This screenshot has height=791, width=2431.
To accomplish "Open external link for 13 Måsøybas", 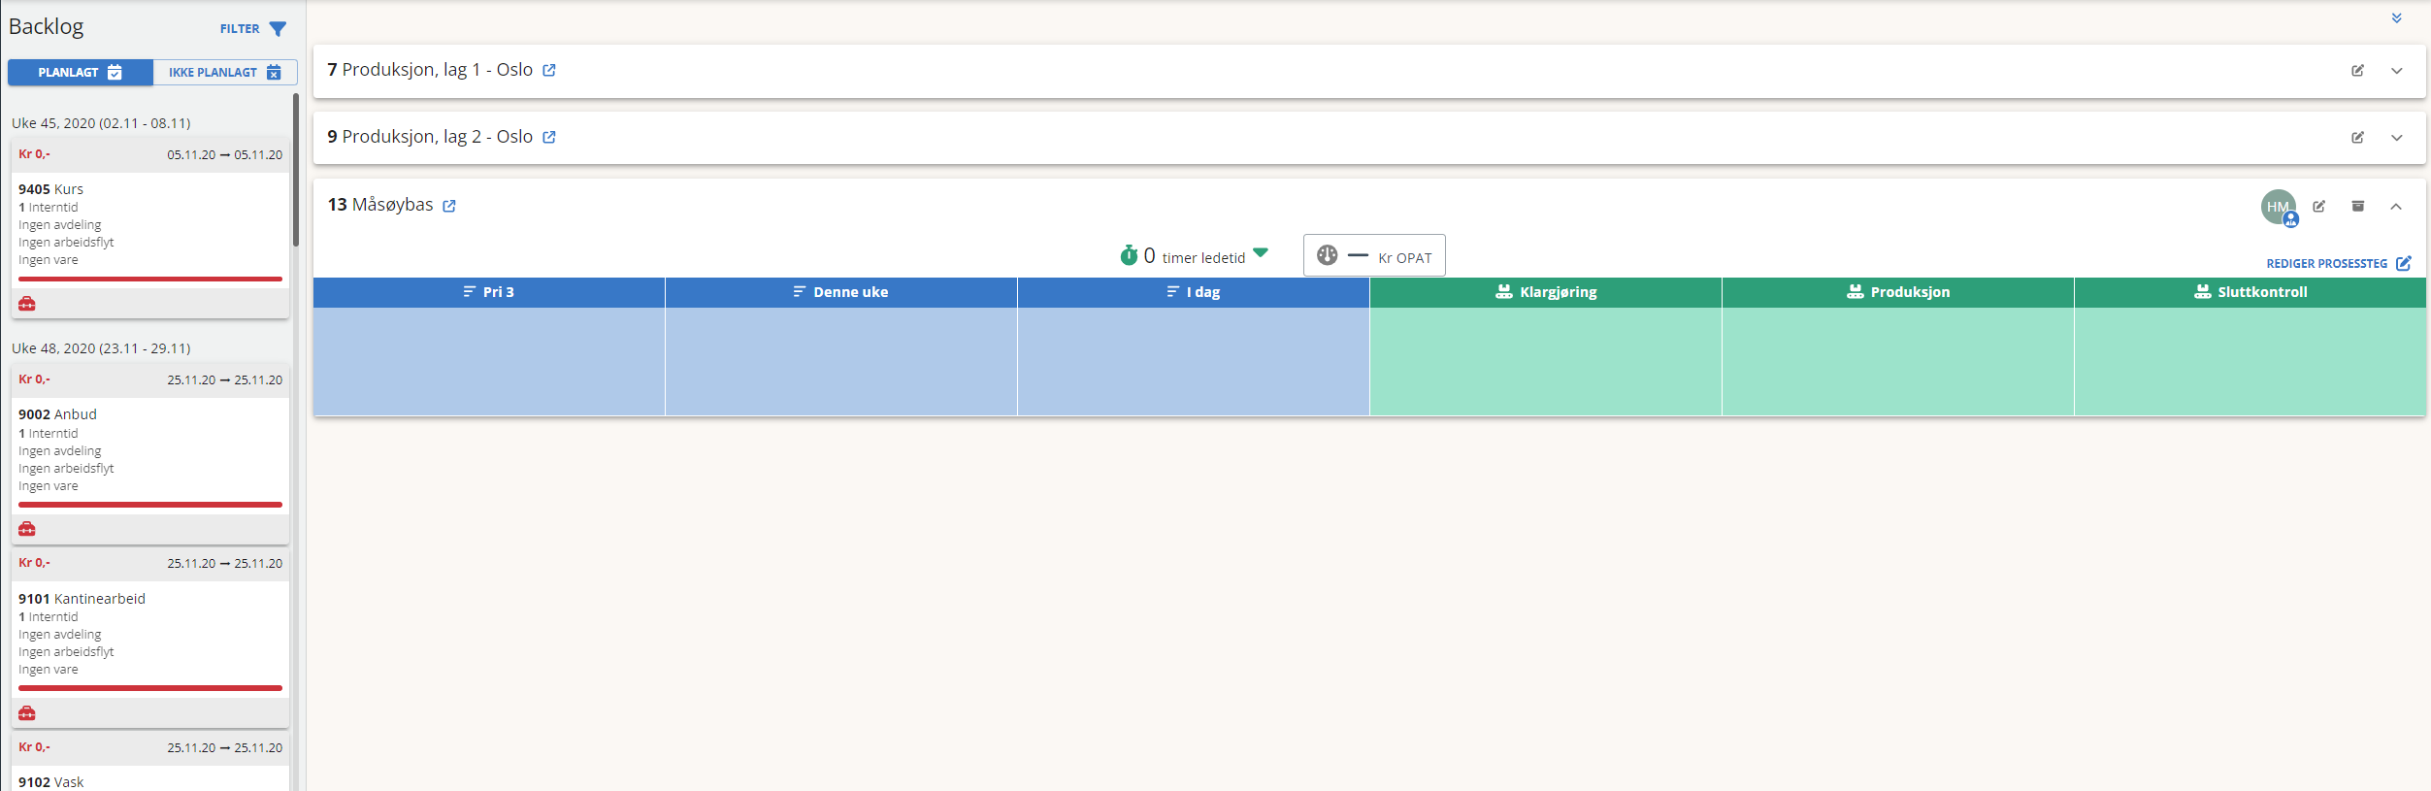I will coord(449,206).
